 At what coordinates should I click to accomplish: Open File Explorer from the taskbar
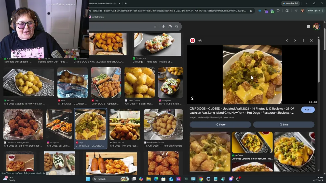(148, 179)
